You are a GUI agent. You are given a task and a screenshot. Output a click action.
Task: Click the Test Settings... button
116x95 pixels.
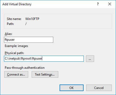(45, 75)
